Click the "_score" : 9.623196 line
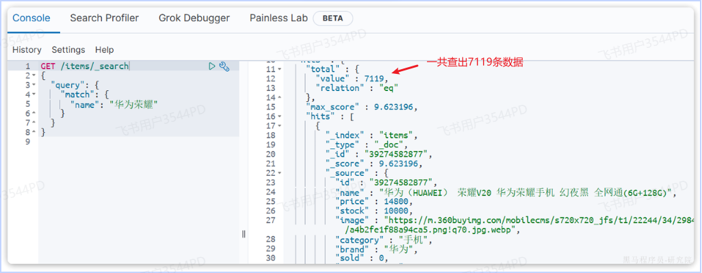The width and height of the screenshot is (702, 273). click(x=374, y=164)
